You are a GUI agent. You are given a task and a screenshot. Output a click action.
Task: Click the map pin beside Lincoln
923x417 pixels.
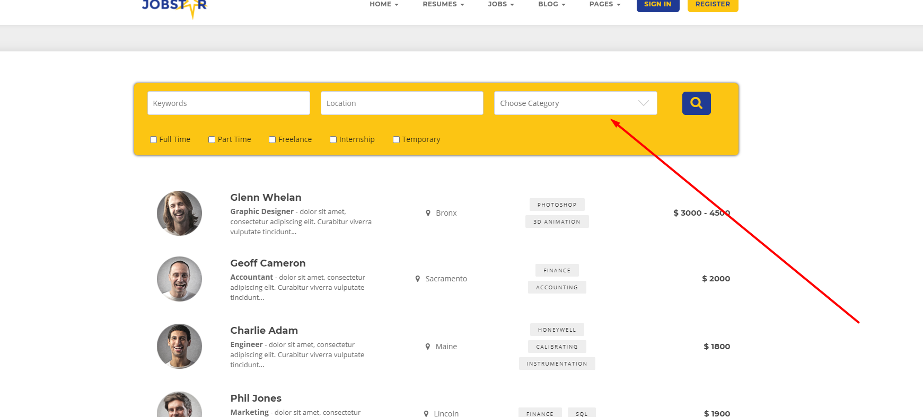[426, 413]
